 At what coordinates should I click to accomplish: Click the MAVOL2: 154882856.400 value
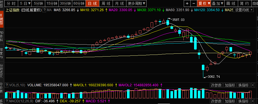point(139,85)
